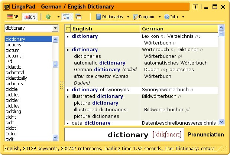Image resolution: width=230 pixels, height=155 pixels.
Task: Select 'diddling' in the keyword list
Action: [29, 111]
